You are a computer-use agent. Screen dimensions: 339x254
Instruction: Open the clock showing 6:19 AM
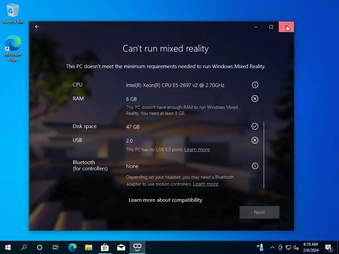click(x=311, y=247)
